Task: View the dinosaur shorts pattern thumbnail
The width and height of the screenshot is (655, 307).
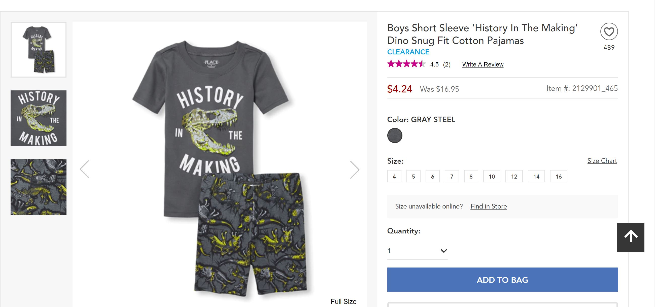Action: pos(38,187)
